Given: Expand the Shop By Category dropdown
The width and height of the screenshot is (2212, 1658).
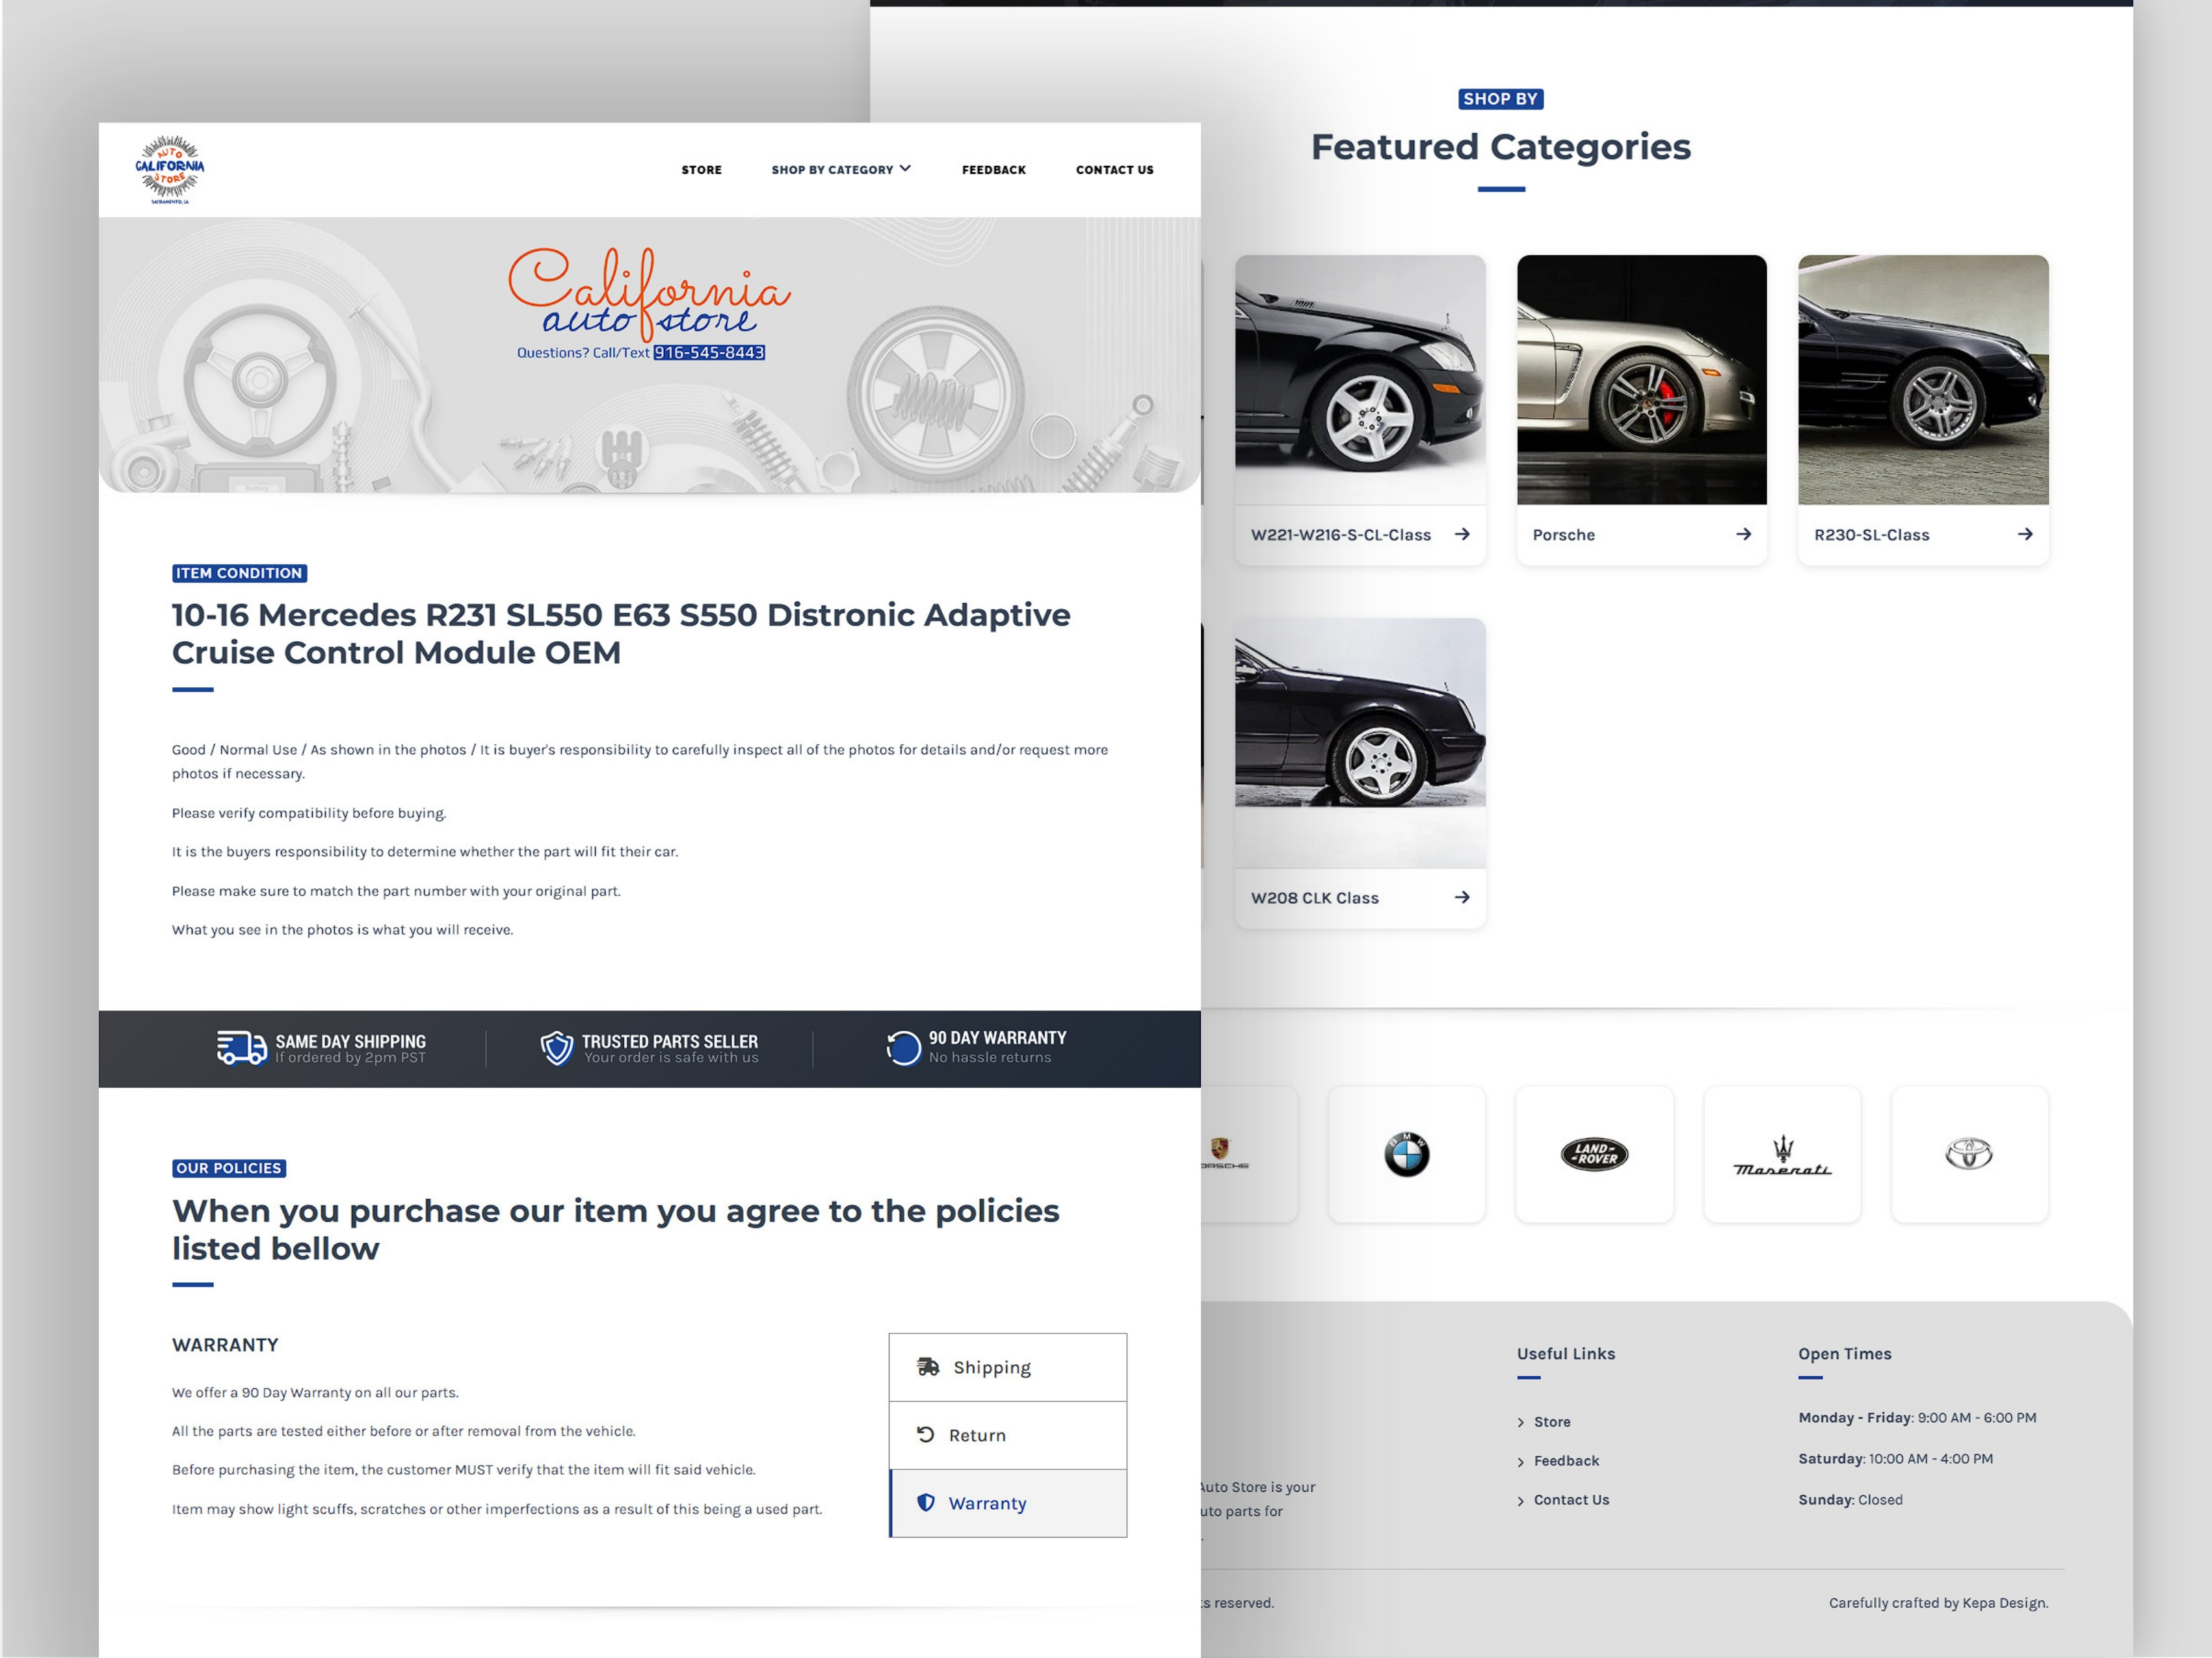Looking at the screenshot, I should point(840,170).
